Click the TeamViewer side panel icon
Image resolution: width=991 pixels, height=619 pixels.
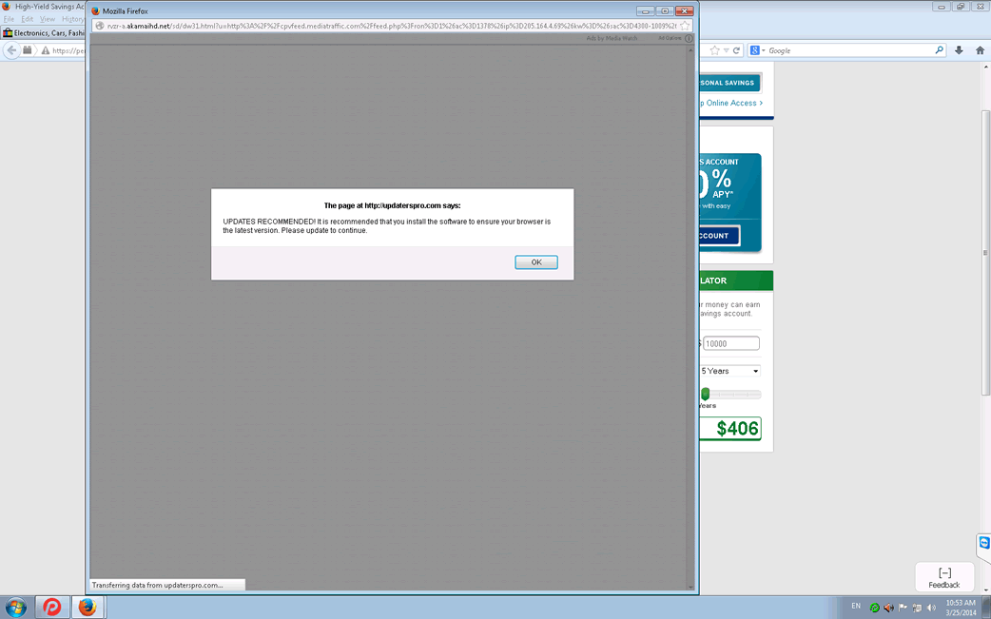click(983, 543)
